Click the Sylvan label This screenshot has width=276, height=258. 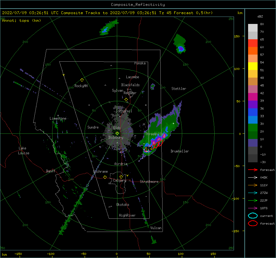pos(117,90)
